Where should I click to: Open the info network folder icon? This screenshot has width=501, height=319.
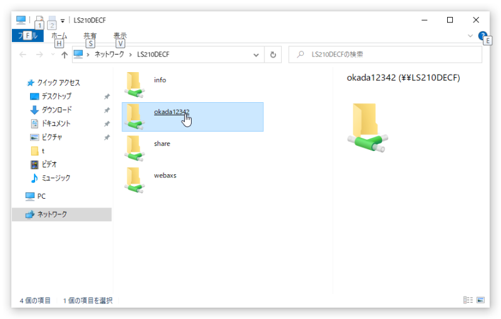point(135,85)
